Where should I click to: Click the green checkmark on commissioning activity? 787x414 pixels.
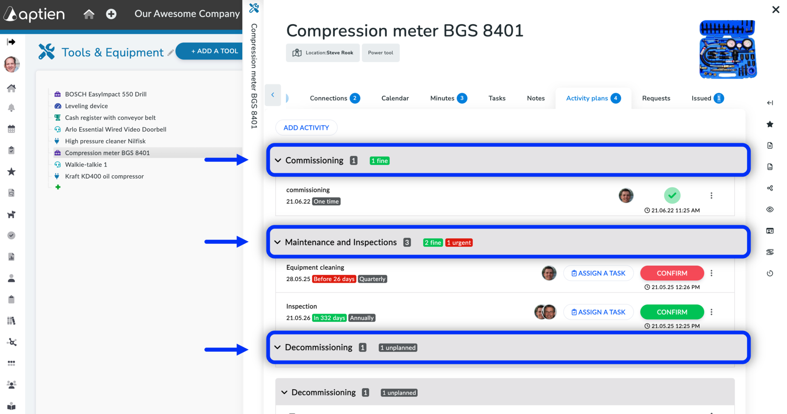pos(672,196)
